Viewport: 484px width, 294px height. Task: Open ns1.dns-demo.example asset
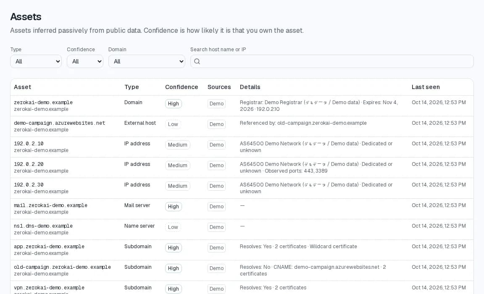[43, 226]
